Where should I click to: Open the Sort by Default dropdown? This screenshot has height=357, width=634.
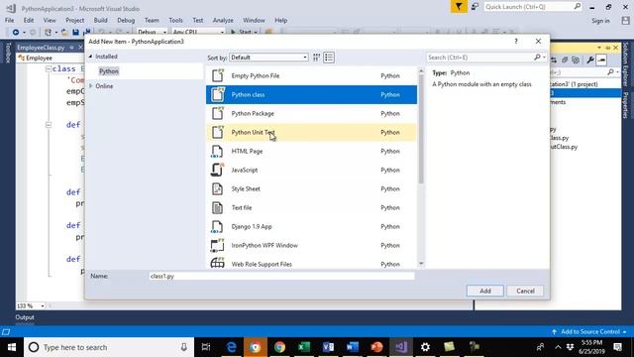pos(268,58)
